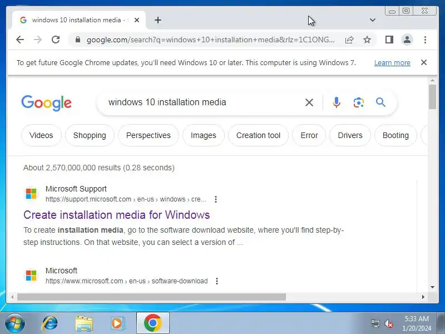
Task: Click the vertical scrollbar up arrow
Action: (x=432, y=81)
